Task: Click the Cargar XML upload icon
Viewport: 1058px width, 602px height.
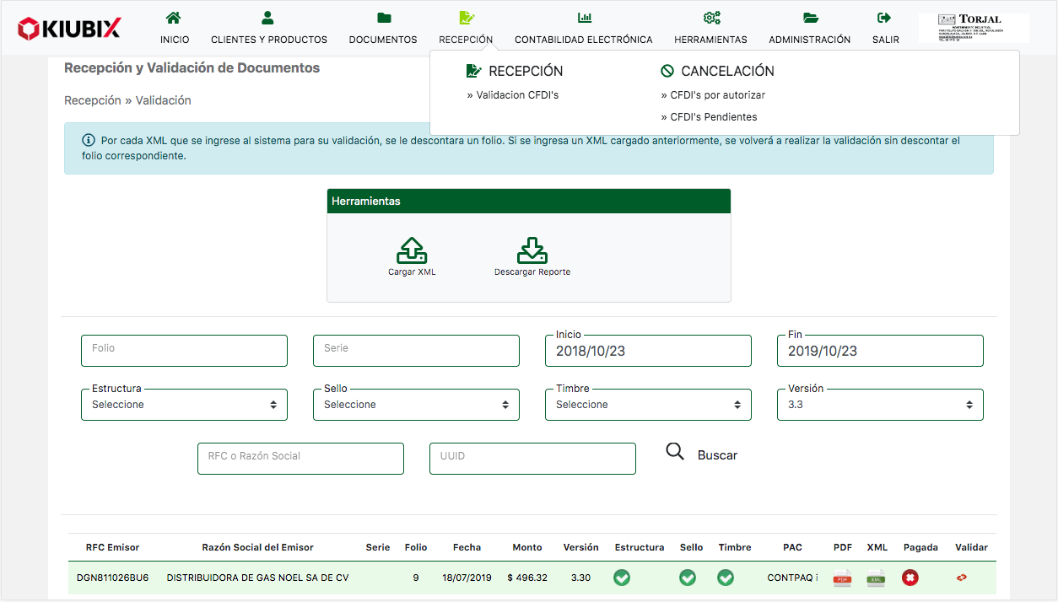Action: click(x=412, y=251)
